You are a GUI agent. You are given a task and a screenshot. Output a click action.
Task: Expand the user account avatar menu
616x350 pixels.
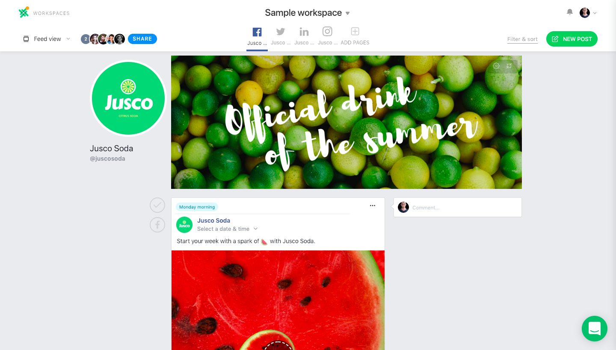(588, 13)
